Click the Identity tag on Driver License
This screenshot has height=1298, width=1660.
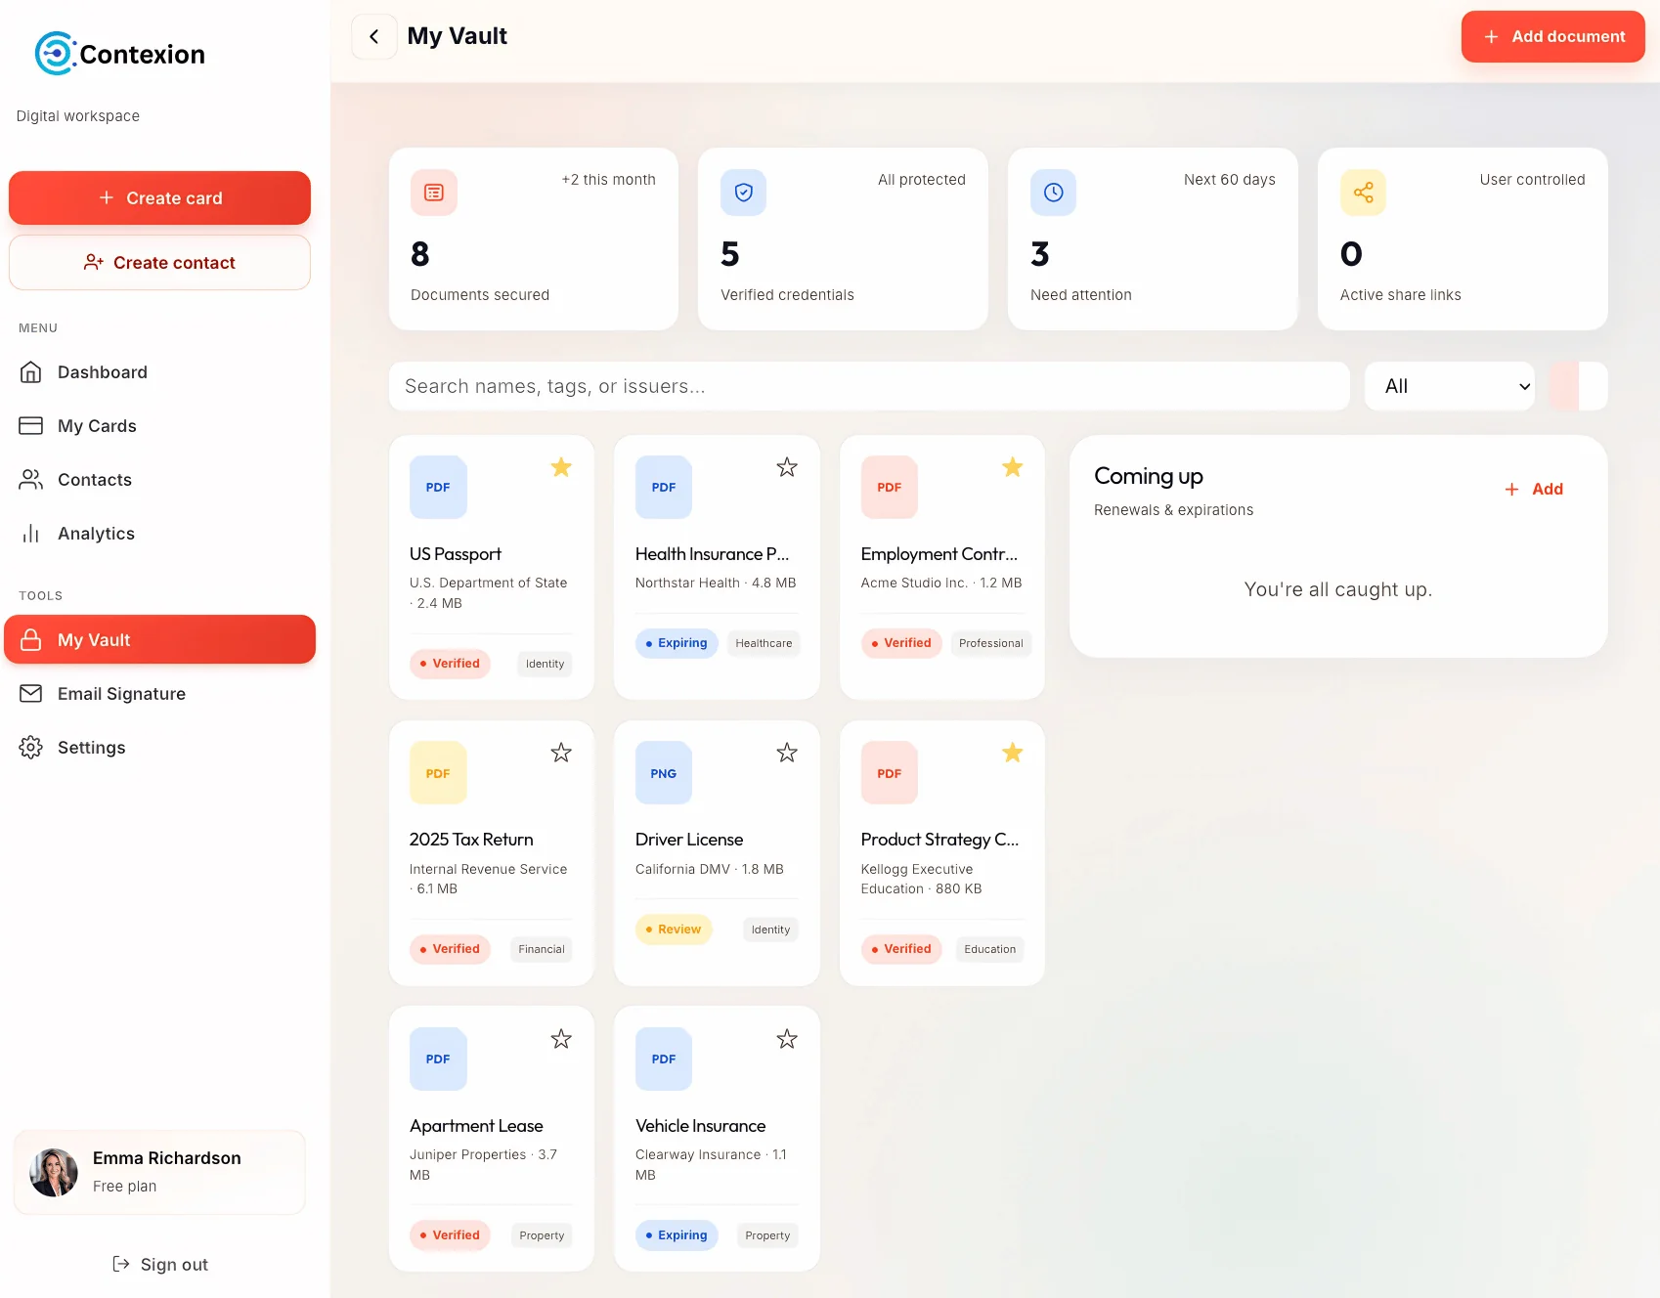click(x=770, y=930)
